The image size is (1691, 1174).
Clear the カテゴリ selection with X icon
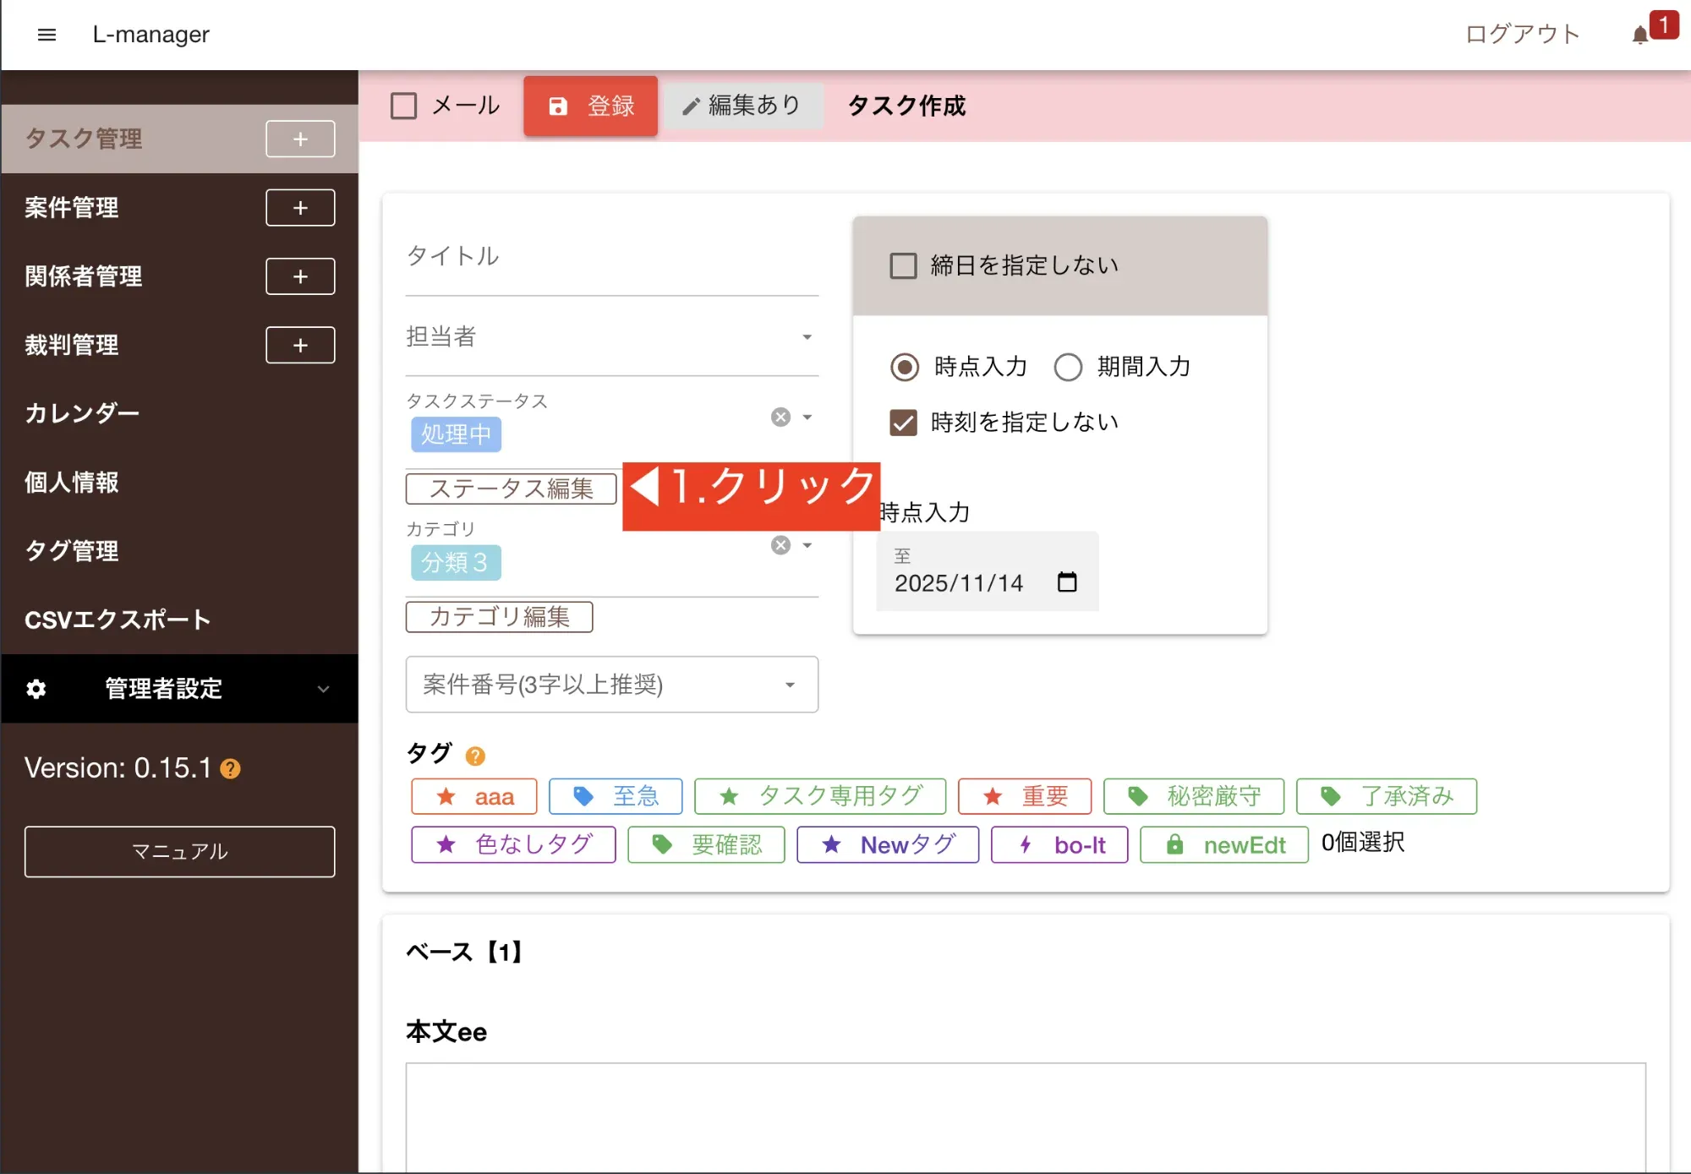(780, 545)
